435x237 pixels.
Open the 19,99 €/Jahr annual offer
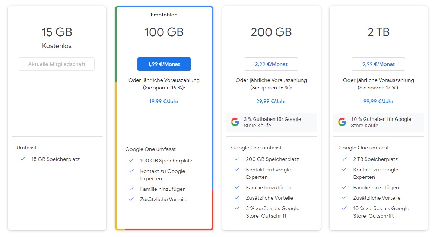click(164, 101)
